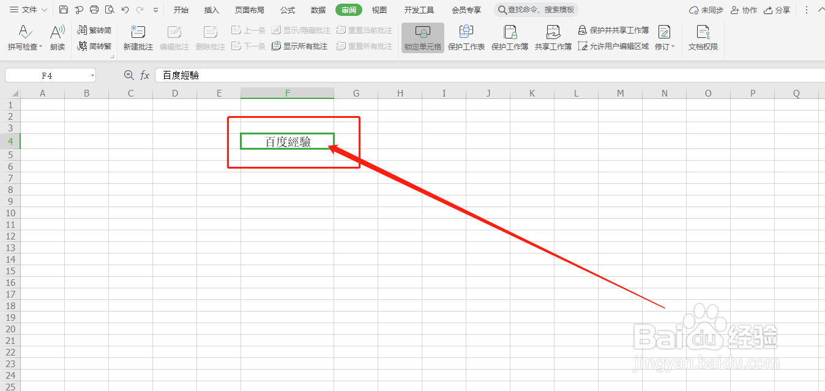Go to previous comment 上一条
825x391 pixels.
[x=248, y=30]
